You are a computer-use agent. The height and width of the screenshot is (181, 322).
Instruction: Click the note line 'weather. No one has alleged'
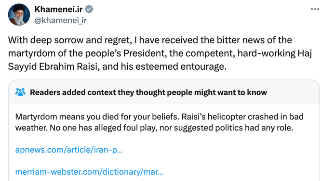[154, 128]
